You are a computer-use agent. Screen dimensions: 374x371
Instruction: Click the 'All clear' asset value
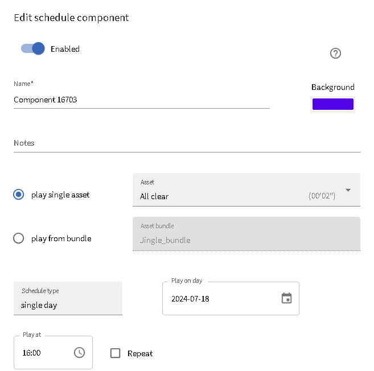tap(154, 196)
